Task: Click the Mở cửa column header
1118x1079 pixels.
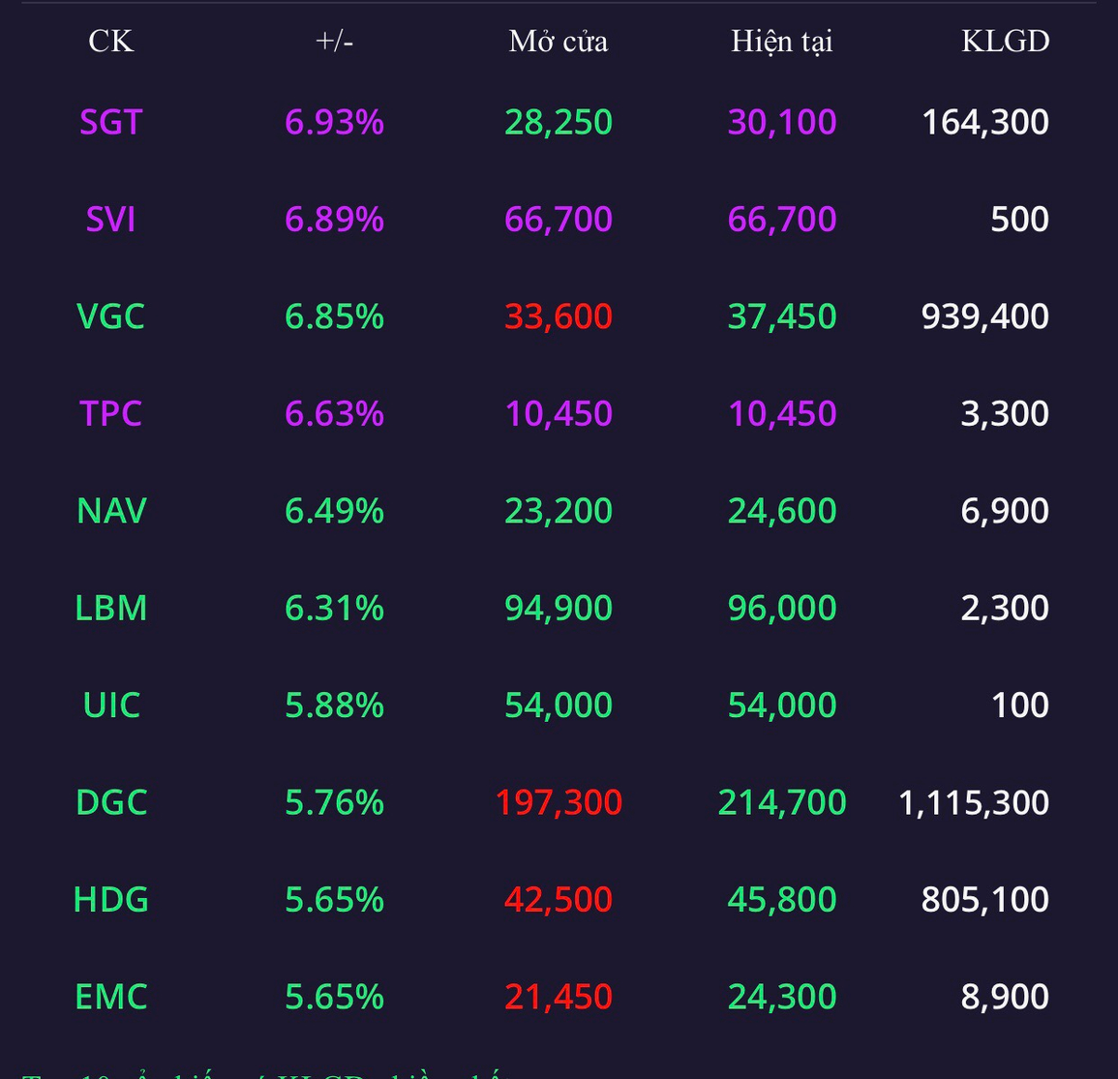Action: [x=558, y=41]
